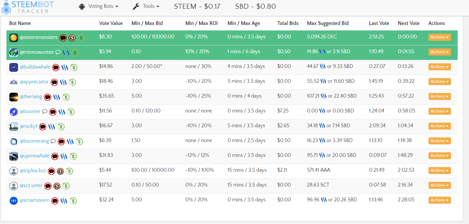Click the Steem logo icon next to @appreciator
This screenshot has height=224, width=469.
point(63,83)
